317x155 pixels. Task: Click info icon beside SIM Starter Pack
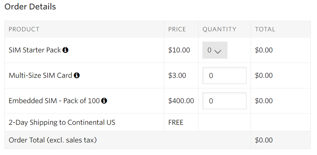click(x=65, y=50)
